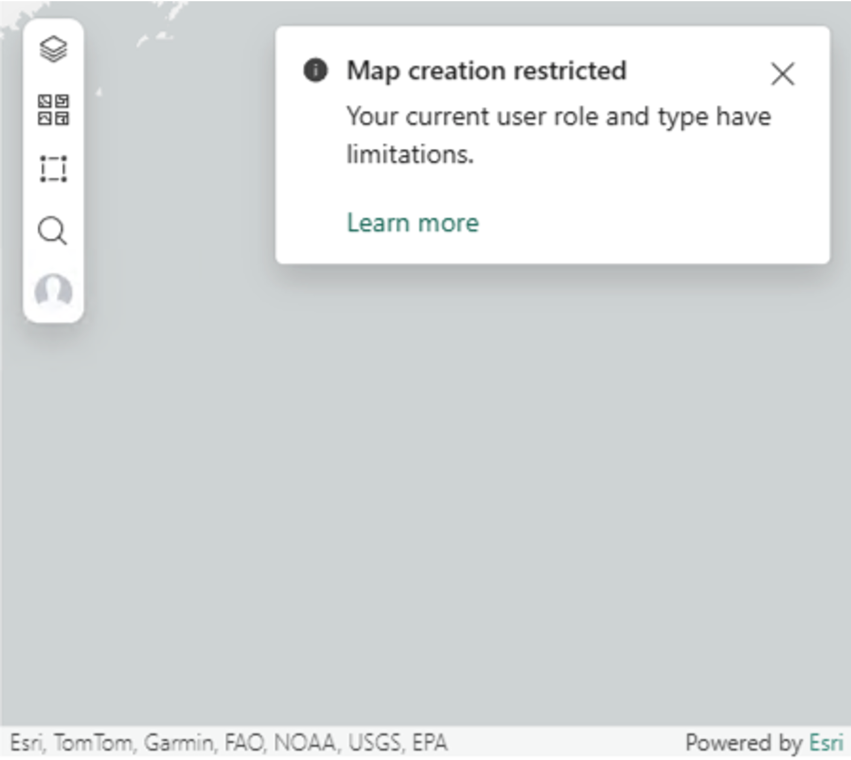Sign in via the profile silhouette

pos(53,291)
